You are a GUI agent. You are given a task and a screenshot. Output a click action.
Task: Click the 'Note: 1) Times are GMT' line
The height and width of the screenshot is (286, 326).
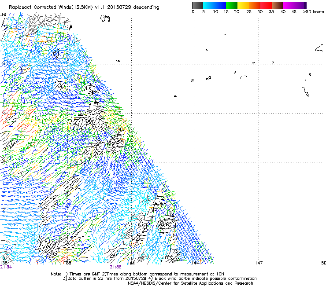point(137,274)
